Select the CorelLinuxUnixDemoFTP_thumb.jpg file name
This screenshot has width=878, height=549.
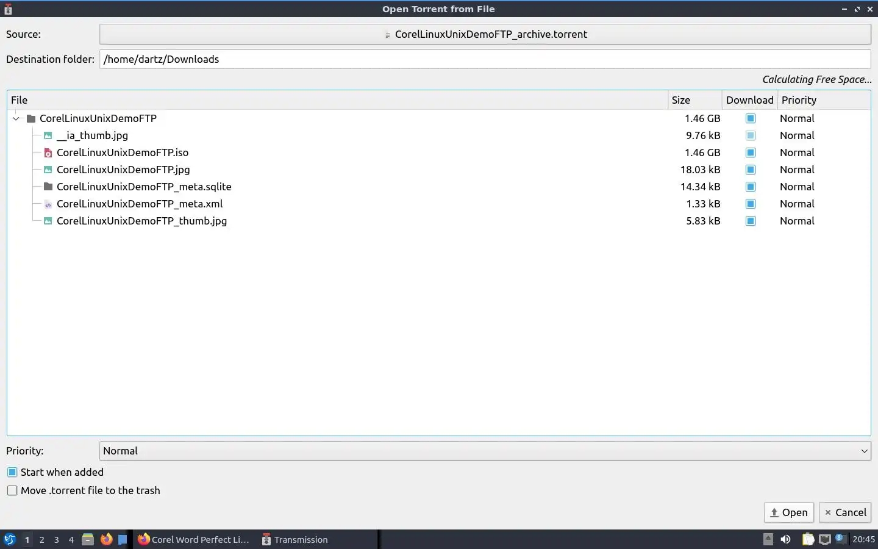pyautogui.click(x=141, y=221)
